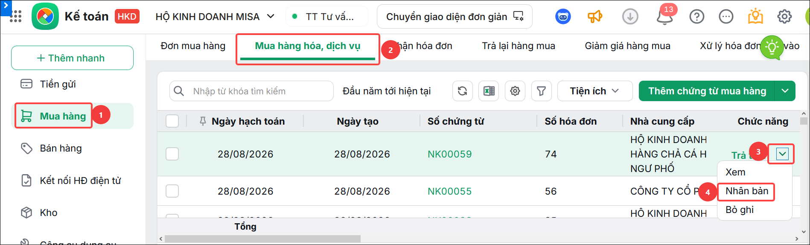Image resolution: width=810 pixels, height=245 pixels.
Task: Click the search keyword input field
Action: (x=251, y=91)
